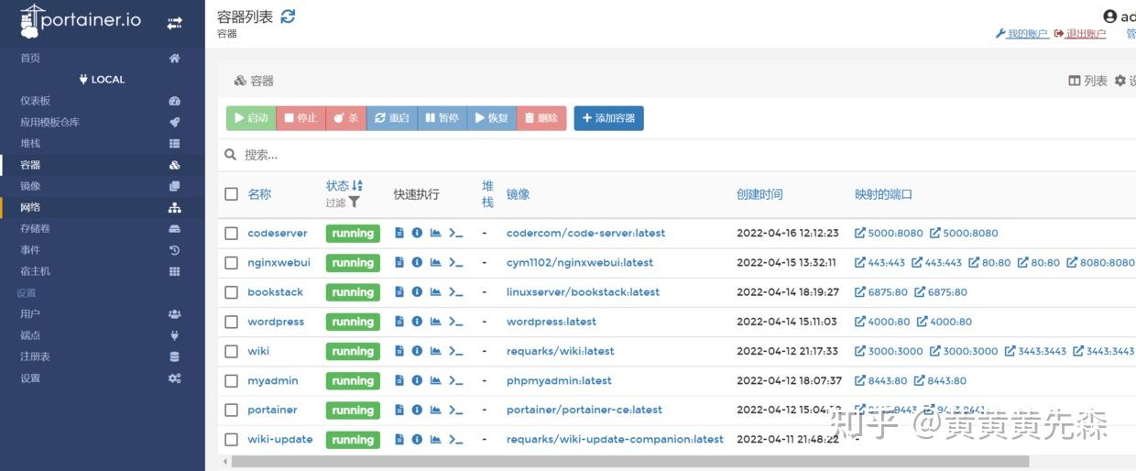Toggle the select-all checkbox in header
The image size is (1136, 471).
(231, 194)
